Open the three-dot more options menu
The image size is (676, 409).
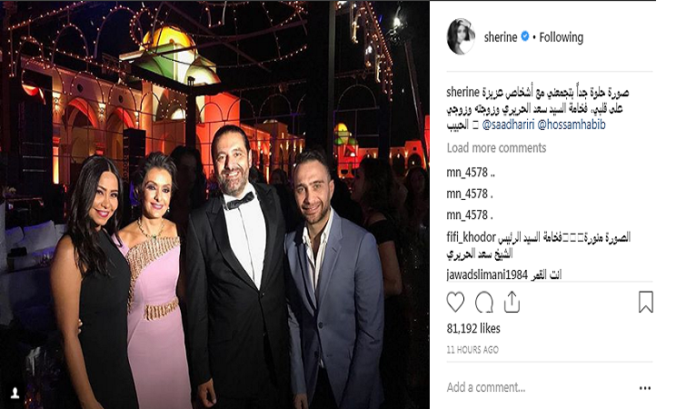tap(645, 388)
